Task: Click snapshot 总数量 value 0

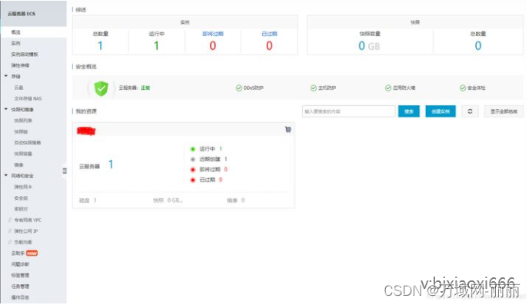Action: [478, 46]
